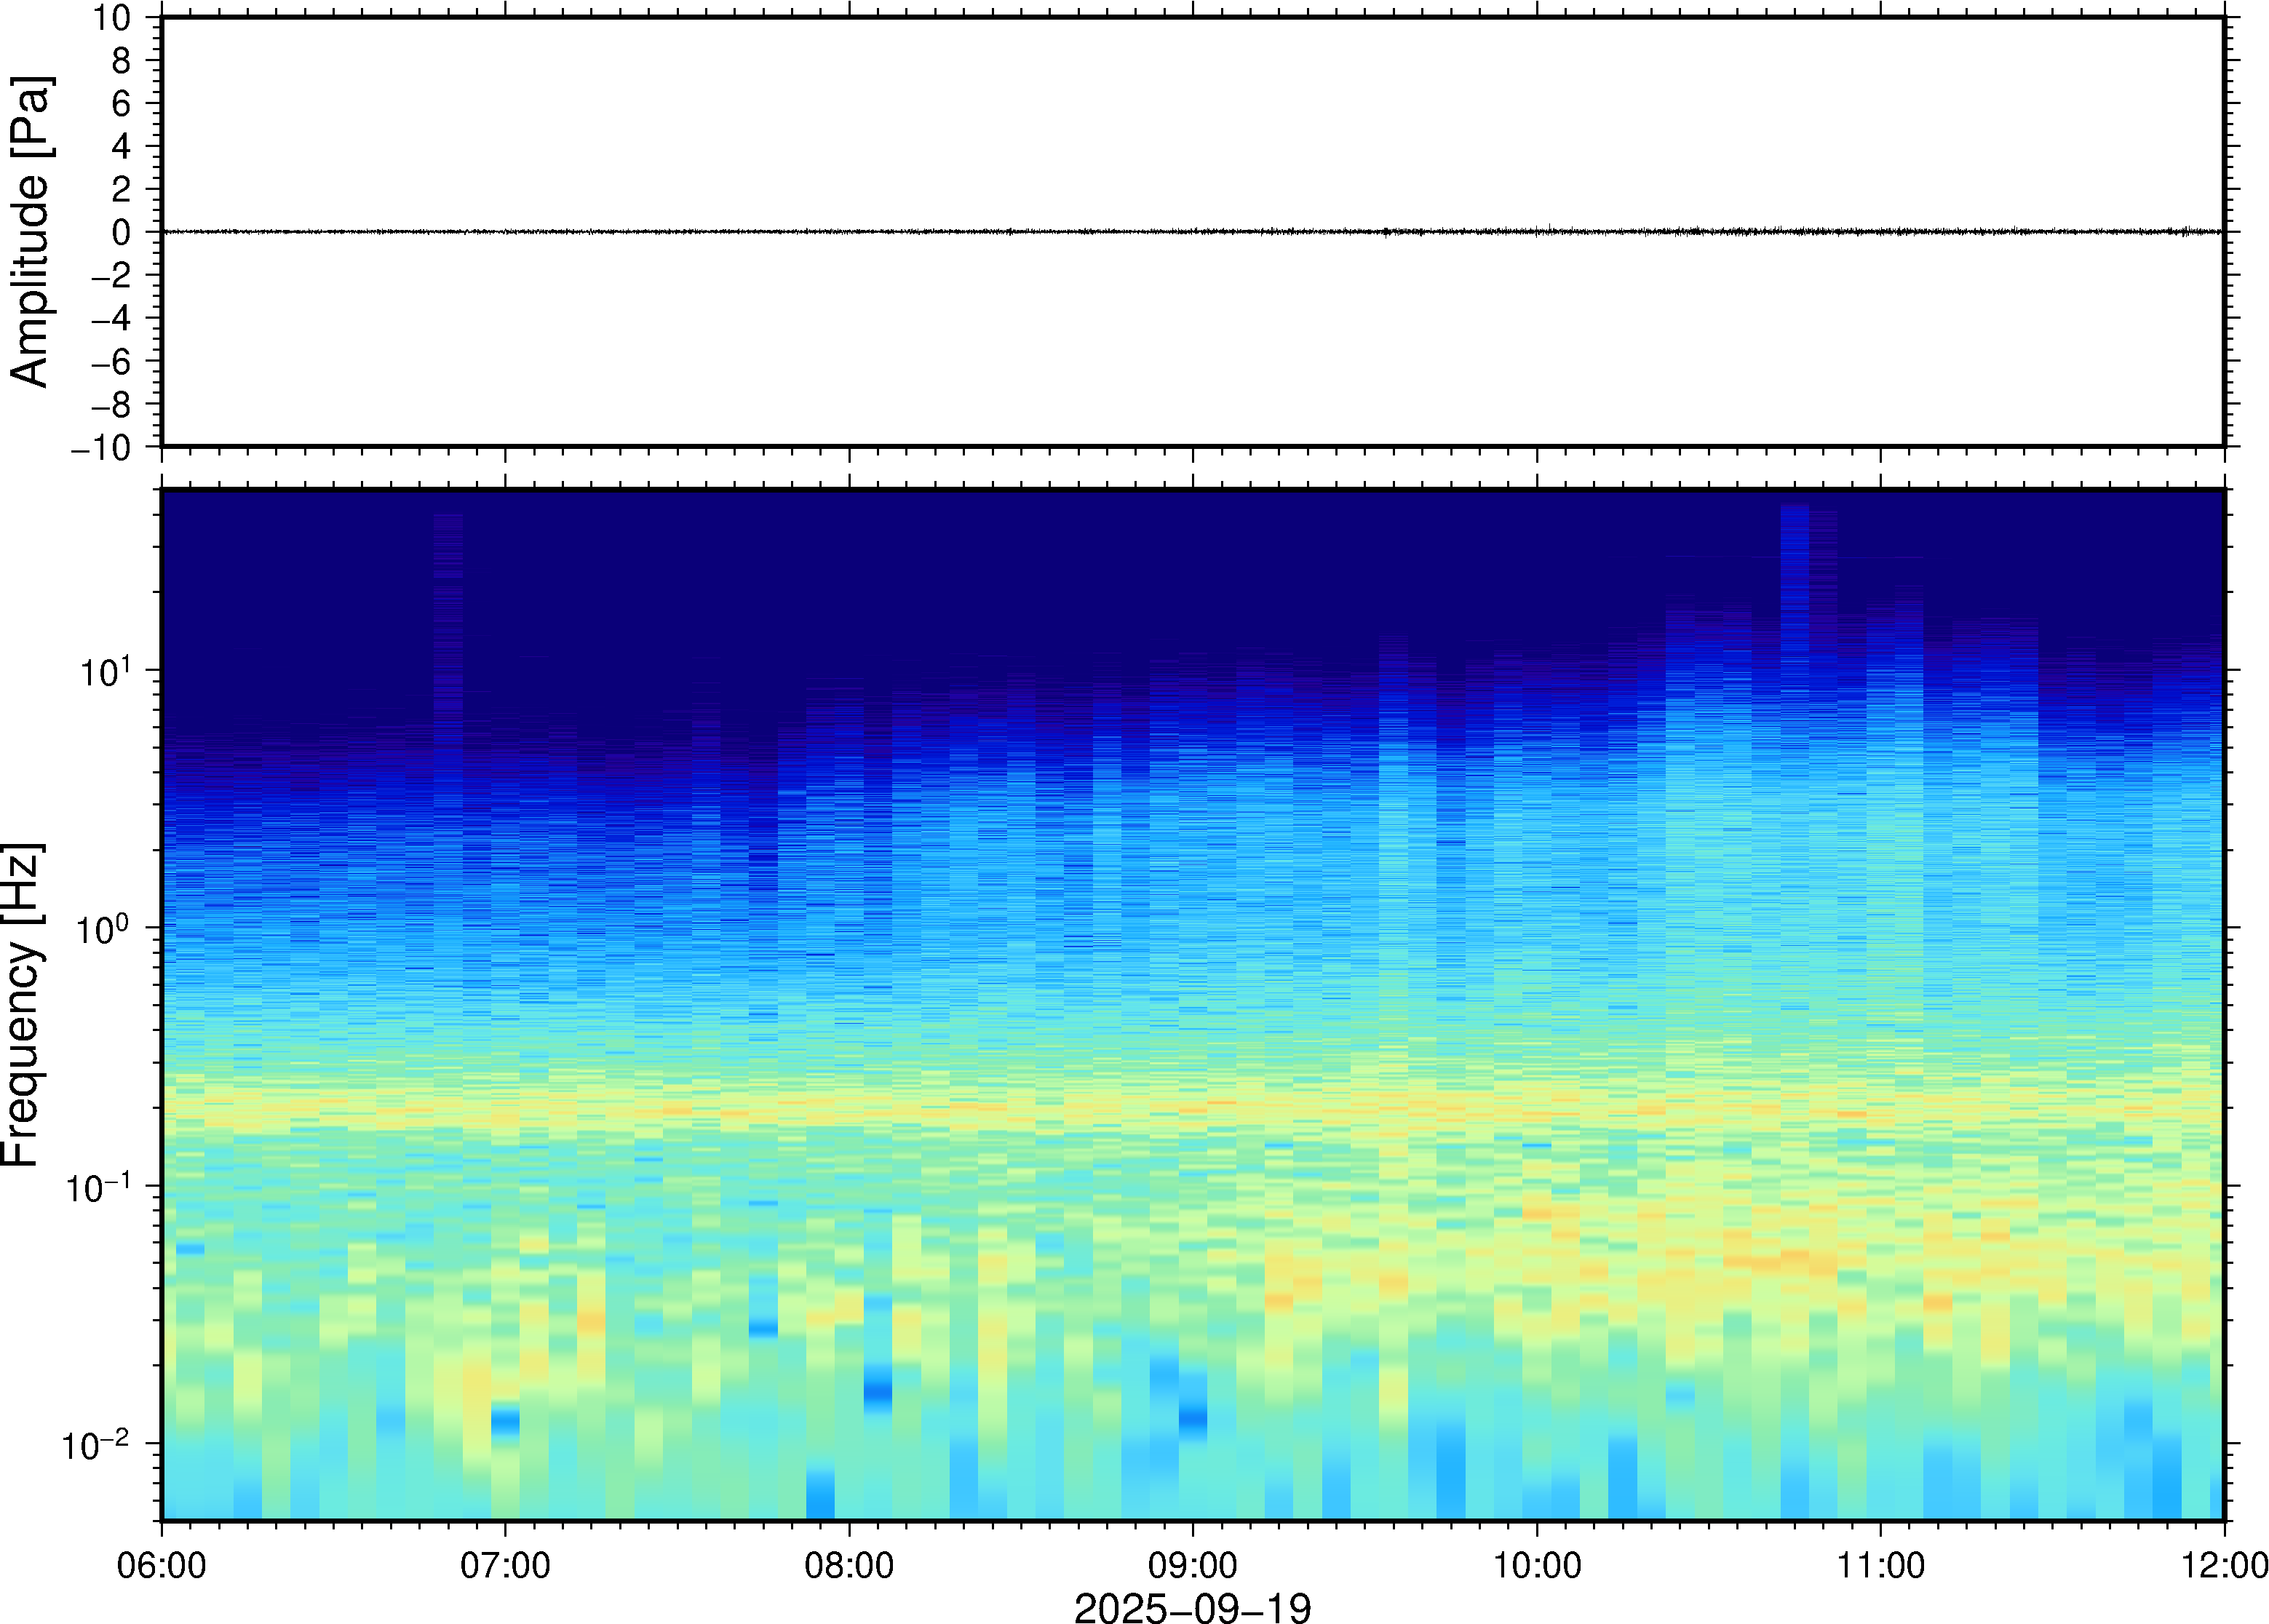Click the "12:00" time tick label

pos(2224,1565)
